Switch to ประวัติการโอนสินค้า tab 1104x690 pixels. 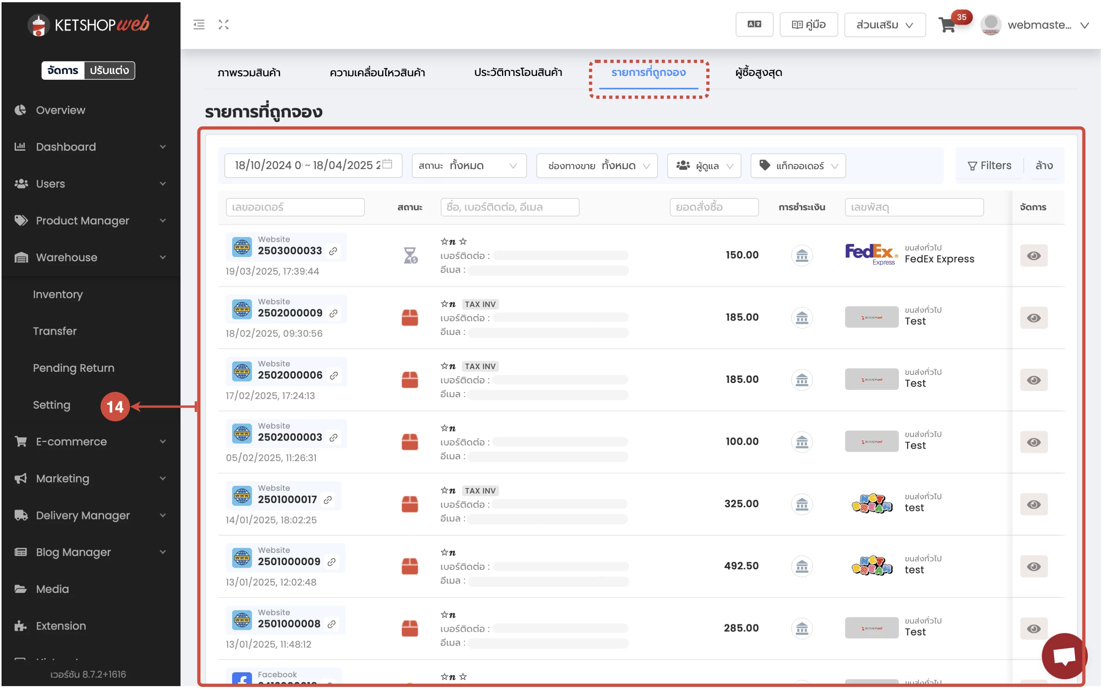click(517, 72)
